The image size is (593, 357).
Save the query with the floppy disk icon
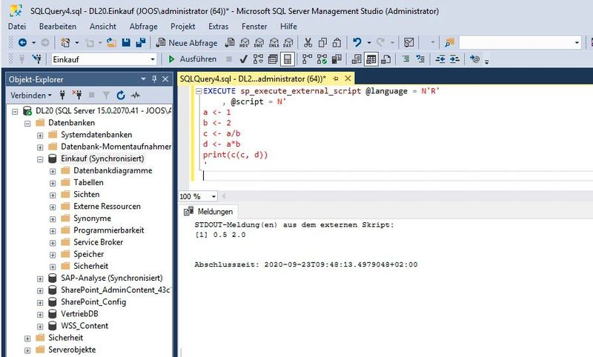click(x=126, y=42)
